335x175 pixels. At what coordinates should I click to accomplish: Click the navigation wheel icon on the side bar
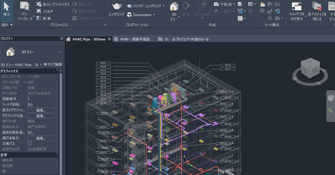pyautogui.click(x=331, y=98)
